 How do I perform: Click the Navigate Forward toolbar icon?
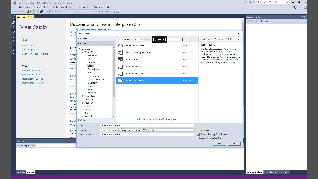[22, 11]
